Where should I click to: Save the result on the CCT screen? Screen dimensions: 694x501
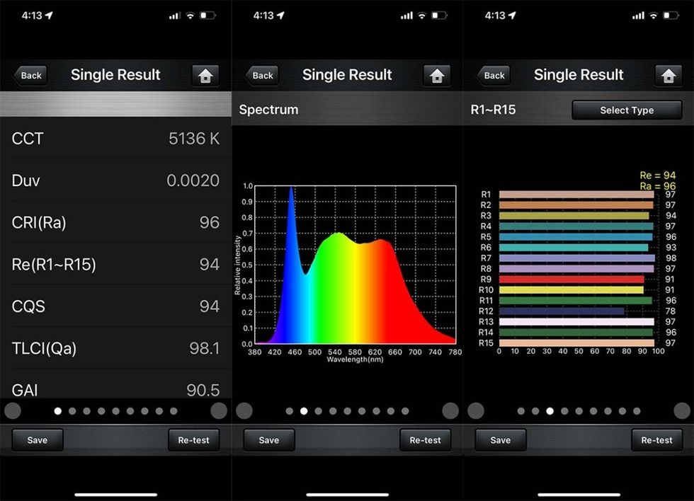[x=37, y=440]
